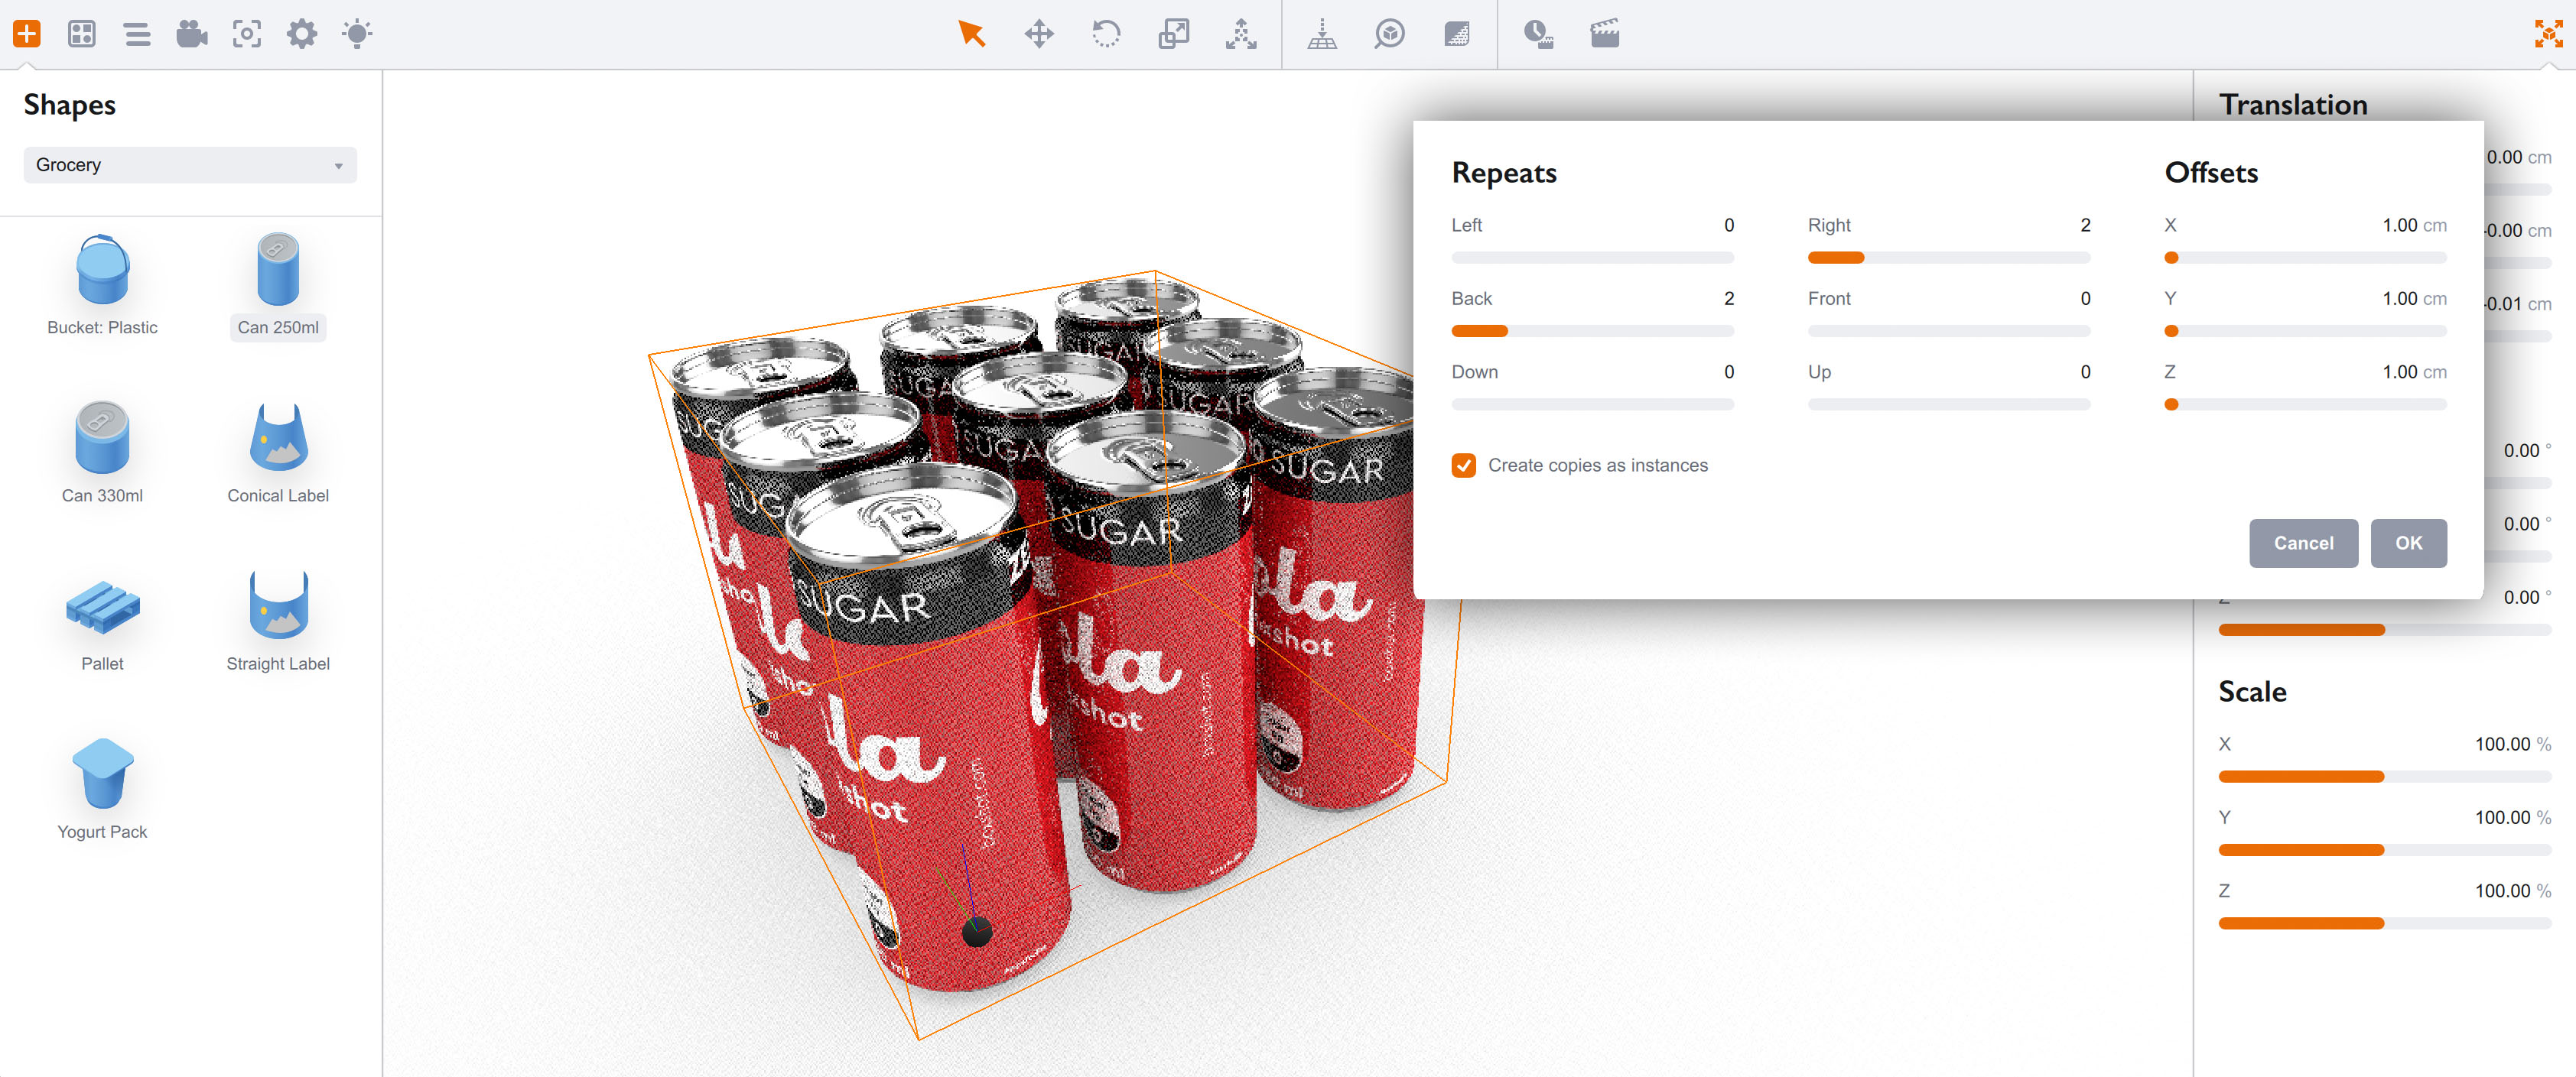The image size is (2576, 1077).
Task: Open the rendering clapperboard tool
Action: pos(1605,34)
